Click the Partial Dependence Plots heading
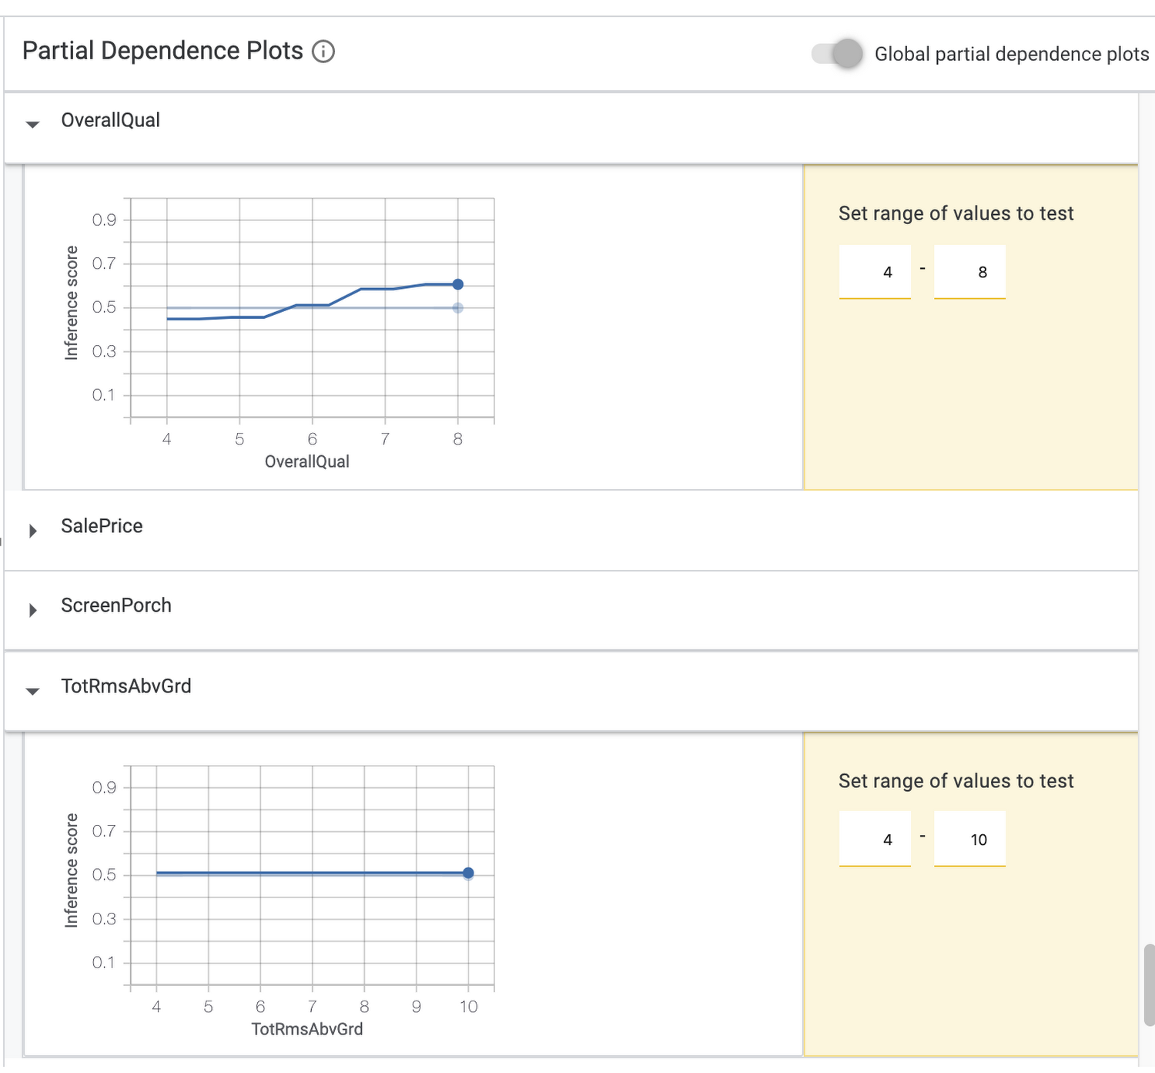The image size is (1155, 1073). pyautogui.click(x=162, y=51)
